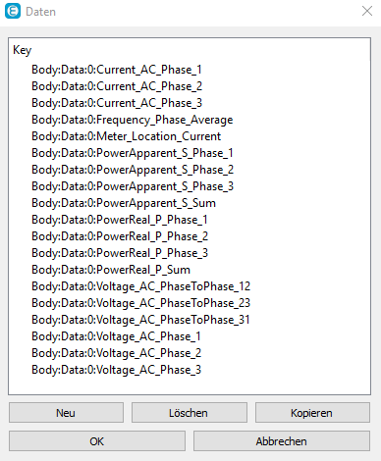Click the Key column header
Screen dimensions: 381x461
[x=23, y=50]
